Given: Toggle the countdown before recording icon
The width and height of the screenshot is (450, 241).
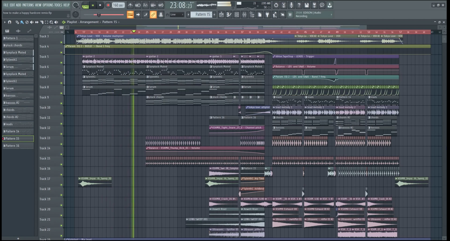Looking at the screenshot, I should coord(145,5).
